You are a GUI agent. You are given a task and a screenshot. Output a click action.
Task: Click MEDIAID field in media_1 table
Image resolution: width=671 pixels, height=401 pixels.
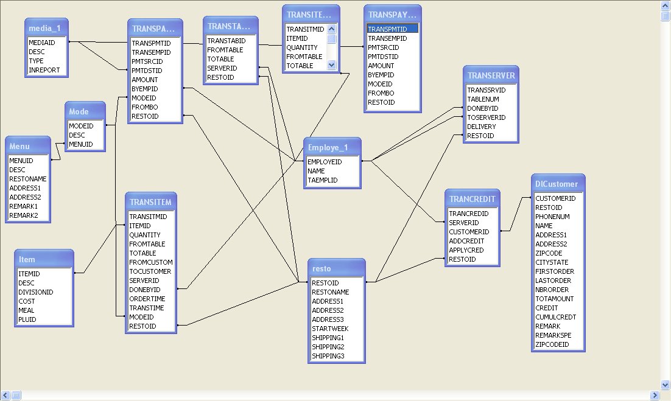[42, 43]
